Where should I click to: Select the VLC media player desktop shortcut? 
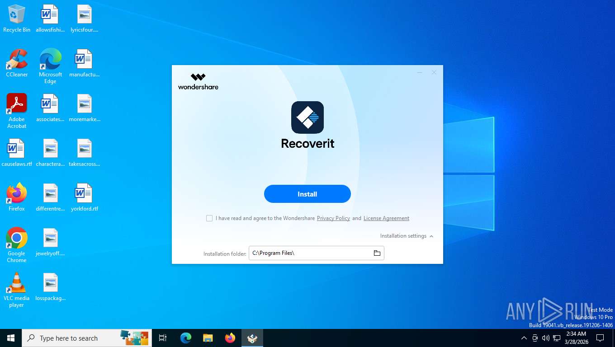[17, 290]
